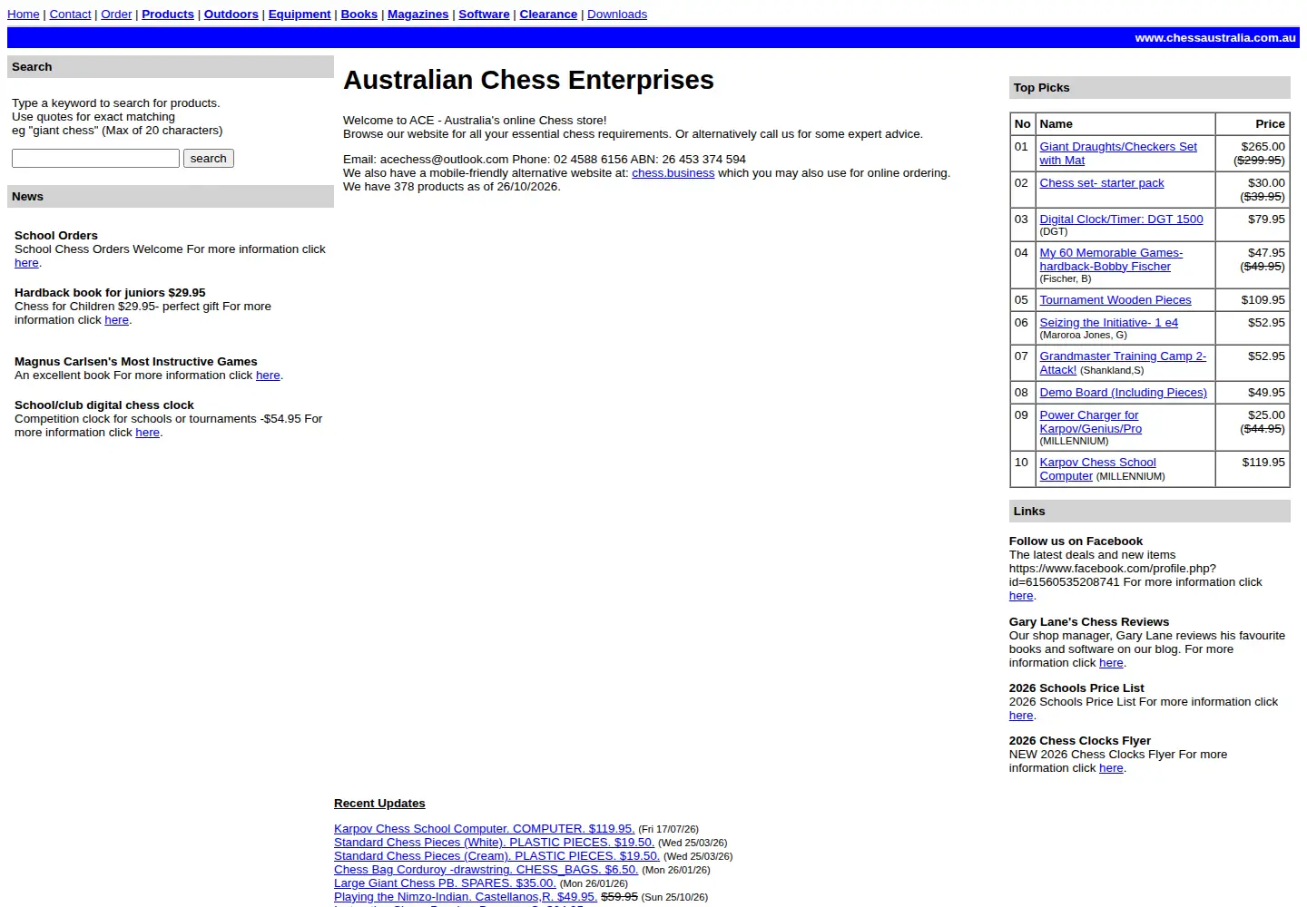
Task: Open Standard Chess Pieces (Cream) update
Action: pos(496,856)
